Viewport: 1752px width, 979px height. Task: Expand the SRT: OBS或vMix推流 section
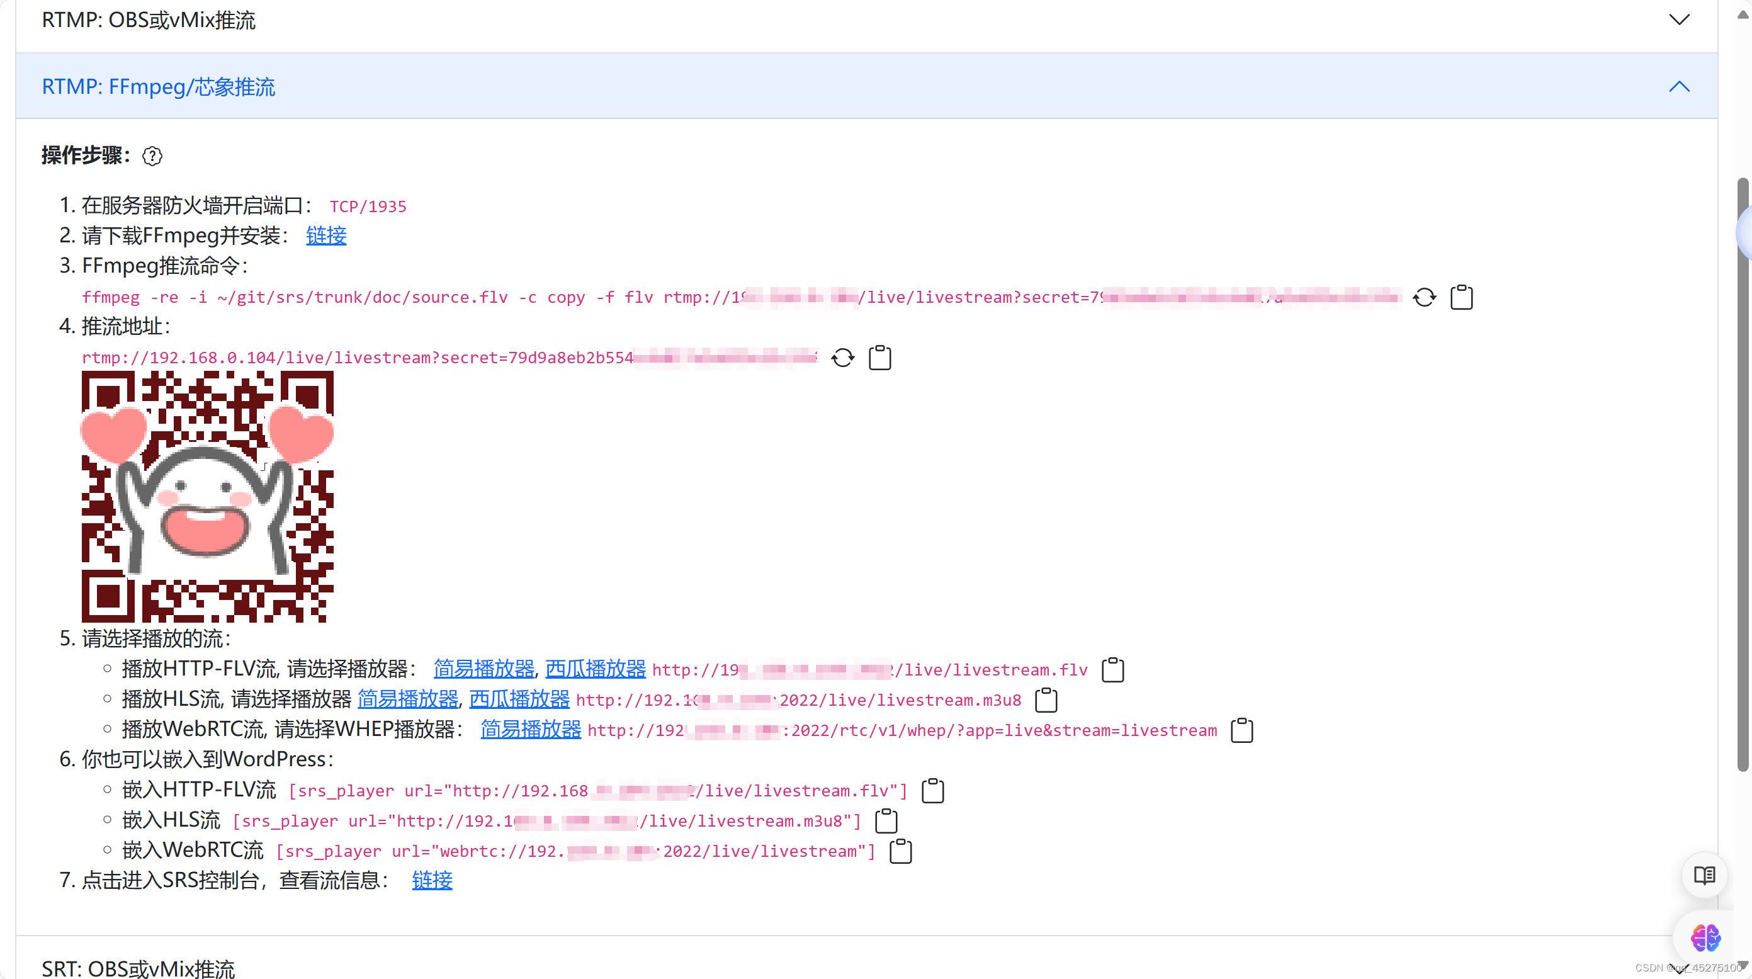(866, 959)
